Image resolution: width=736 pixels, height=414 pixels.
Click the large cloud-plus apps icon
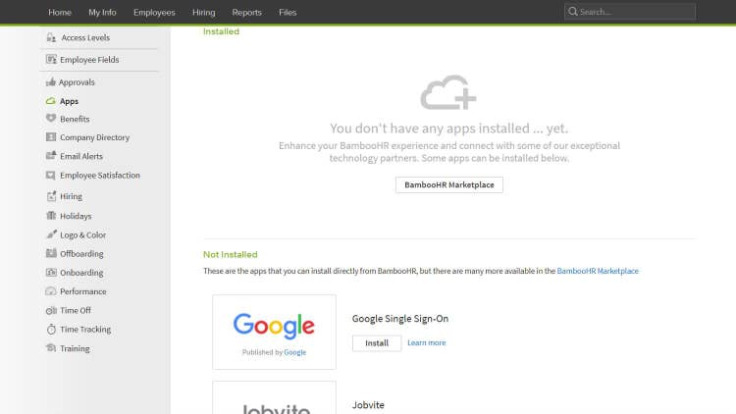click(x=448, y=92)
